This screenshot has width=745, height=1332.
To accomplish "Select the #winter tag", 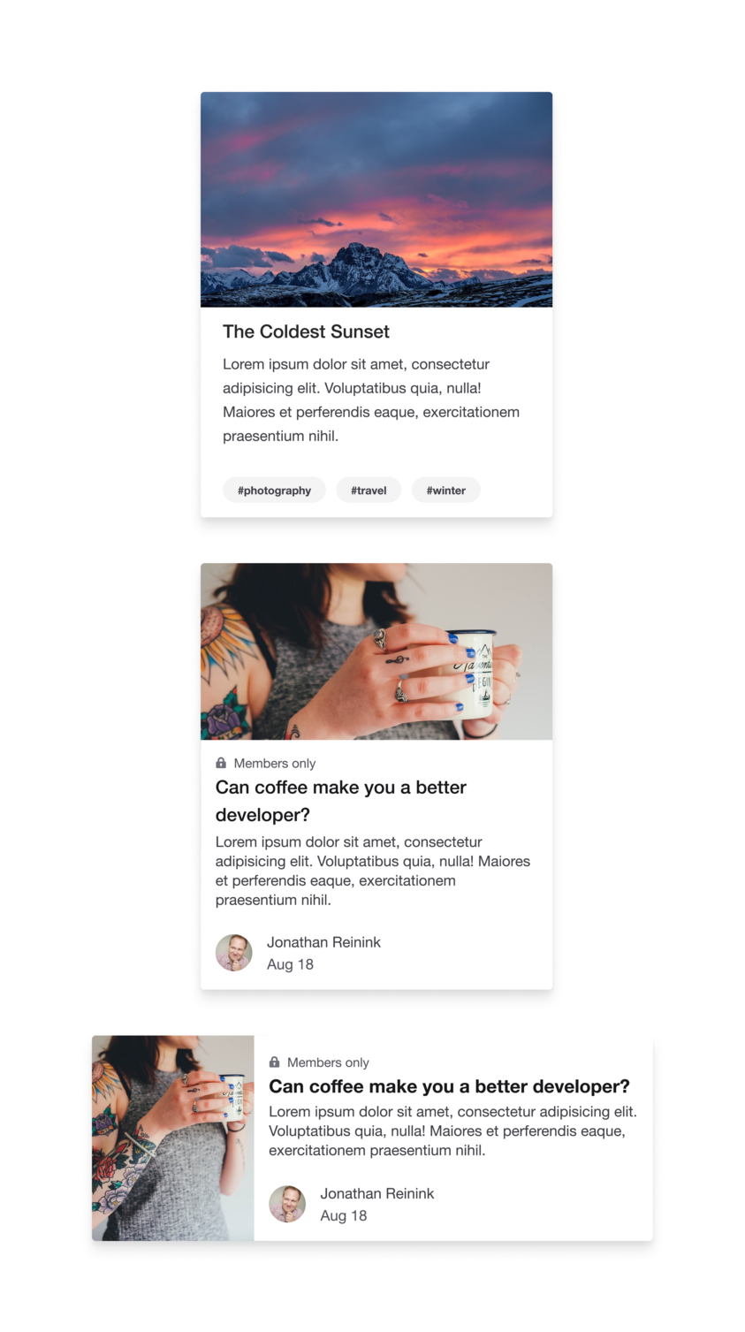I will coord(446,490).
